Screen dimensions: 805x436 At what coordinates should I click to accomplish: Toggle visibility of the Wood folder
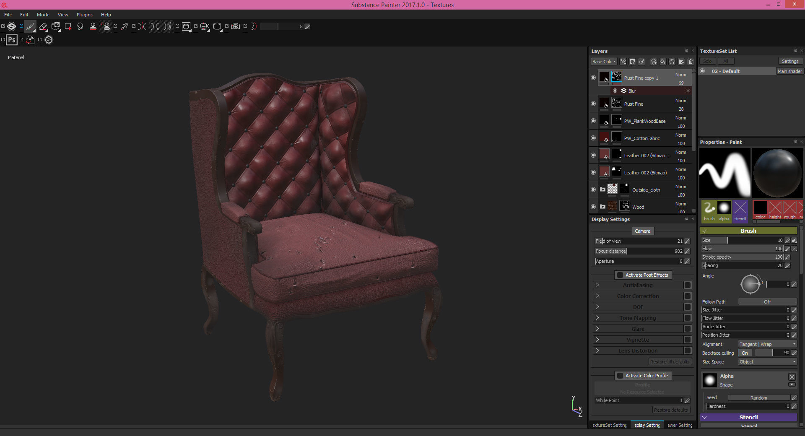point(593,207)
